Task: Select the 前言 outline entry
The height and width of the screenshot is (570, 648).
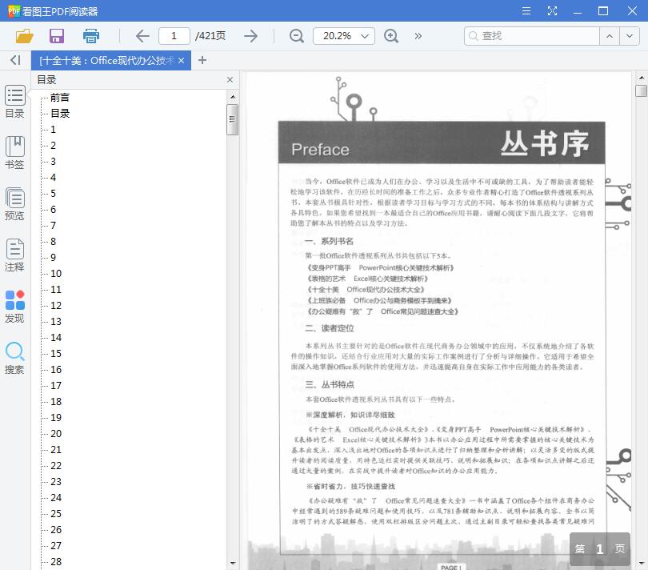Action: (60, 98)
